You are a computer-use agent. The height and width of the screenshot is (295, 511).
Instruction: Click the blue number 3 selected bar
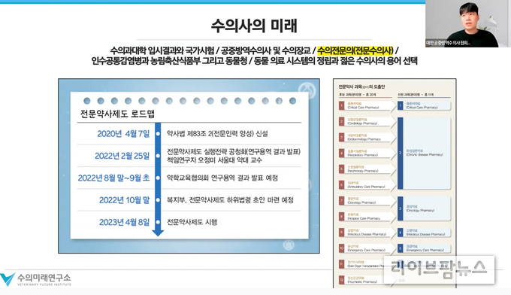(401, 209)
